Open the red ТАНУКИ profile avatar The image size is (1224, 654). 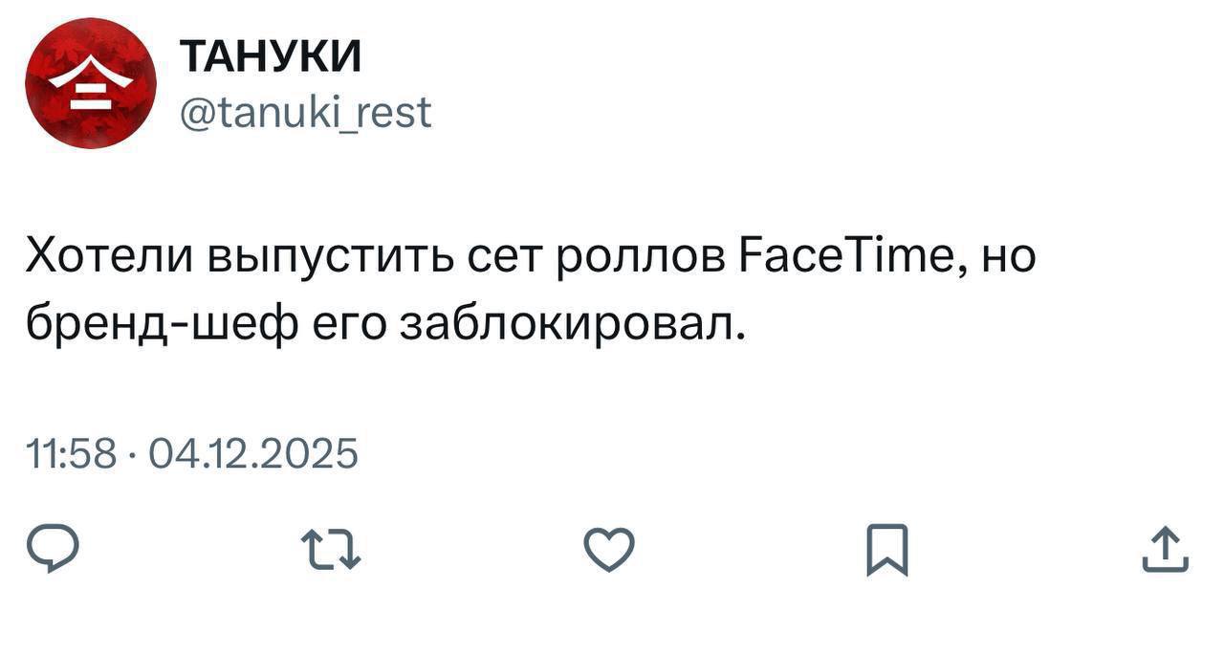[91, 83]
